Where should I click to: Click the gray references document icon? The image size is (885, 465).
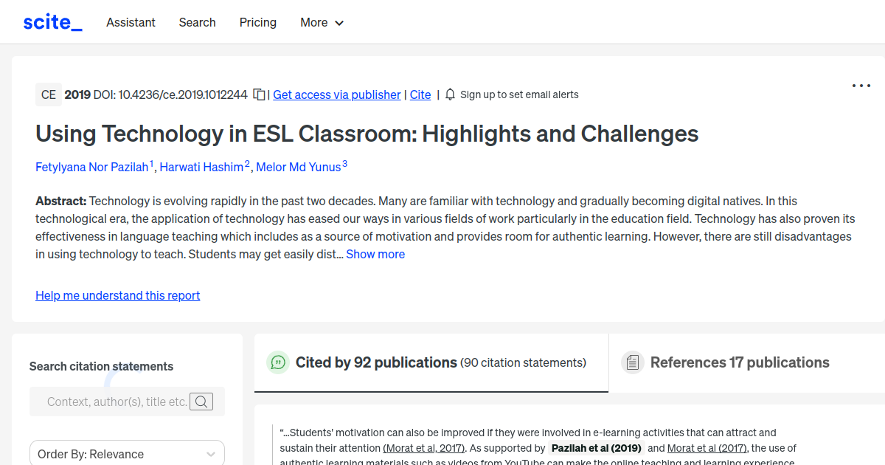point(633,362)
